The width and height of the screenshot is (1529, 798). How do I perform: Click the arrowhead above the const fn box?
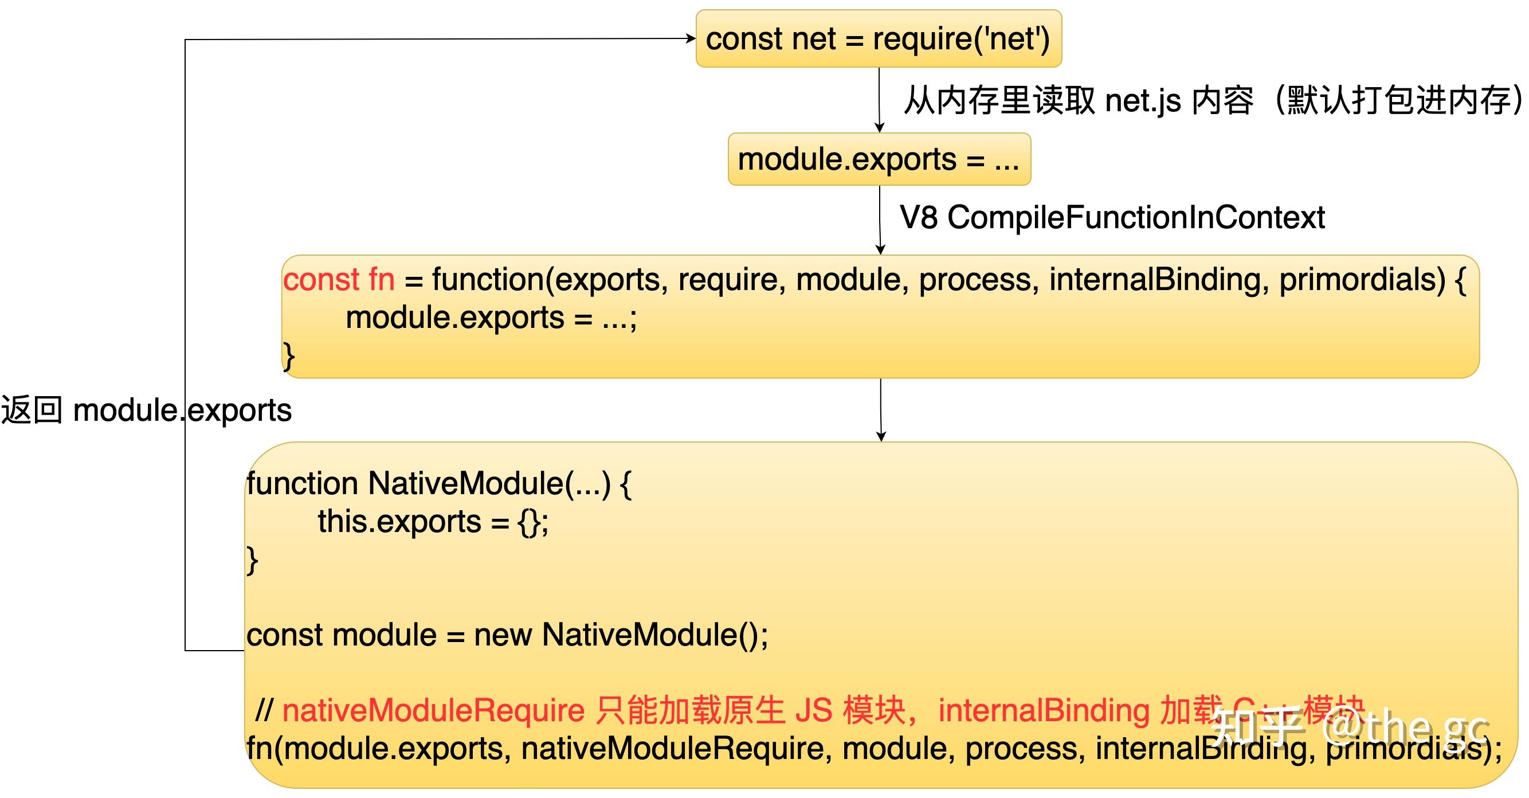pos(880,250)
